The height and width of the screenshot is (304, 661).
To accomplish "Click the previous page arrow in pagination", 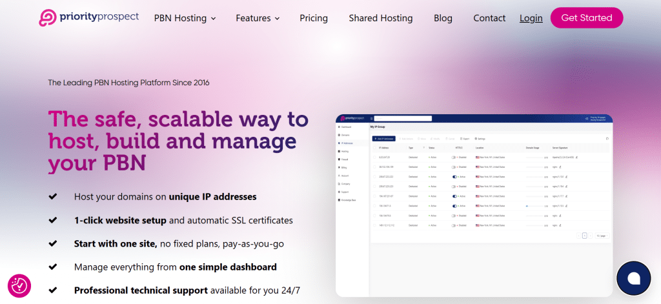I will pos(578,236).
